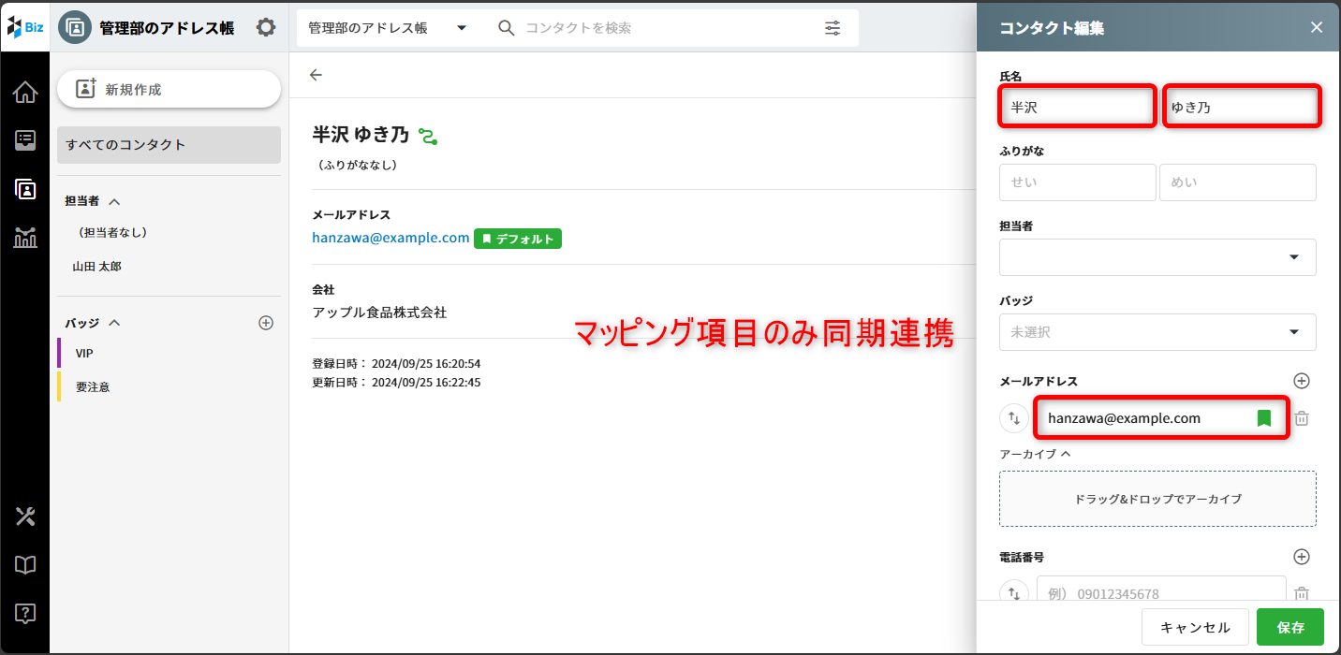Screen dimensions: 1341x655
Task: Click the search filter options icon
Action: 833,28
